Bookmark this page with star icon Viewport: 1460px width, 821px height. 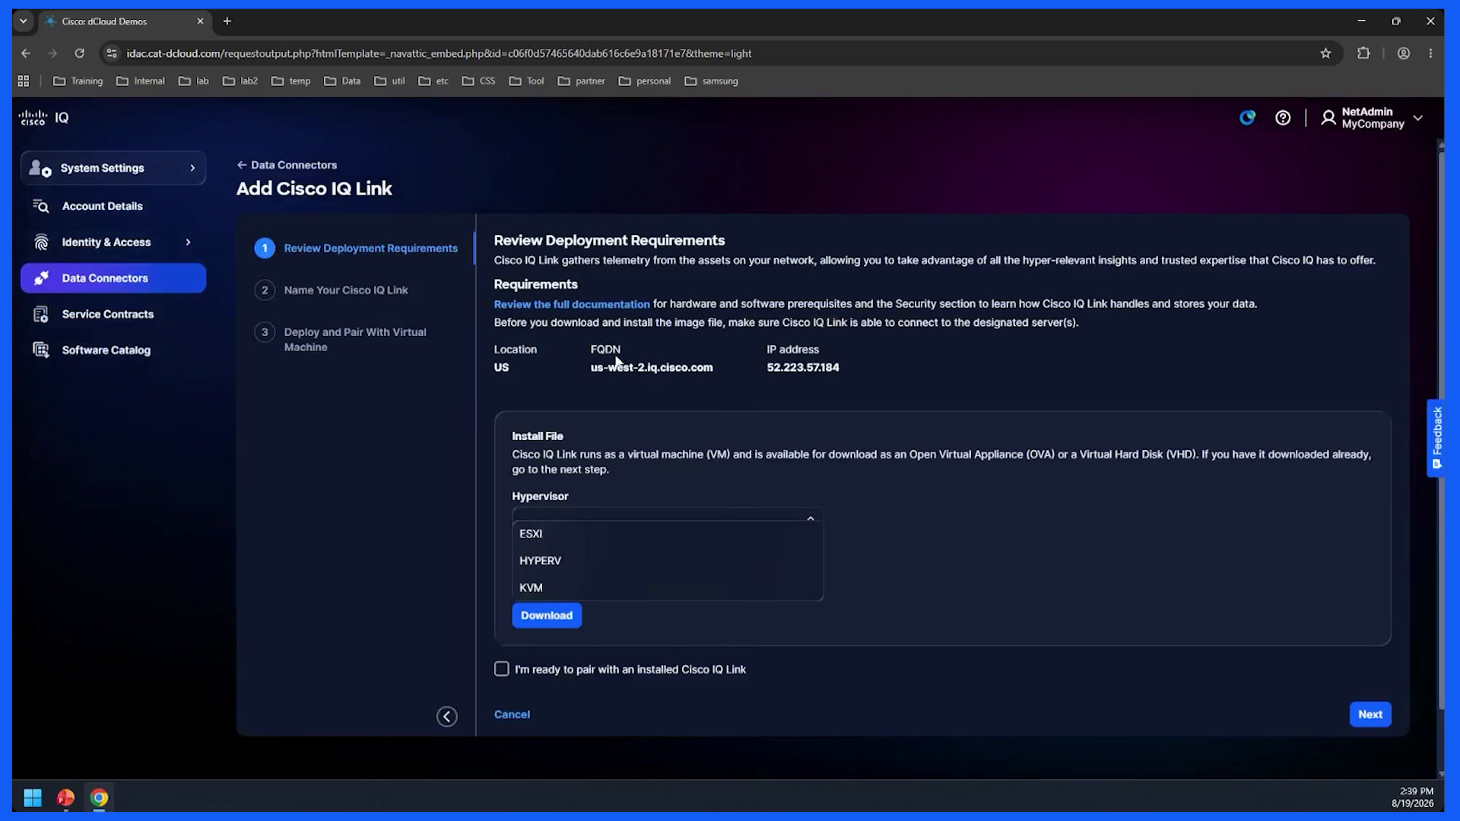1325,53
